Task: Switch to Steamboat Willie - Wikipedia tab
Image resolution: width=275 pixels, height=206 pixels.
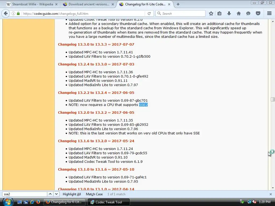Action: coord(32,4)
